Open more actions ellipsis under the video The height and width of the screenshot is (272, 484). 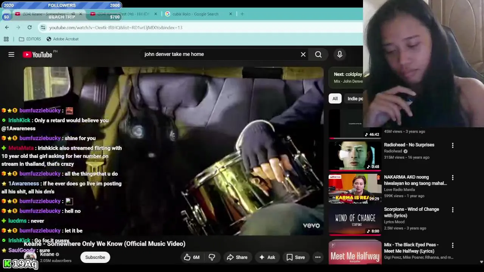[318, 257]
